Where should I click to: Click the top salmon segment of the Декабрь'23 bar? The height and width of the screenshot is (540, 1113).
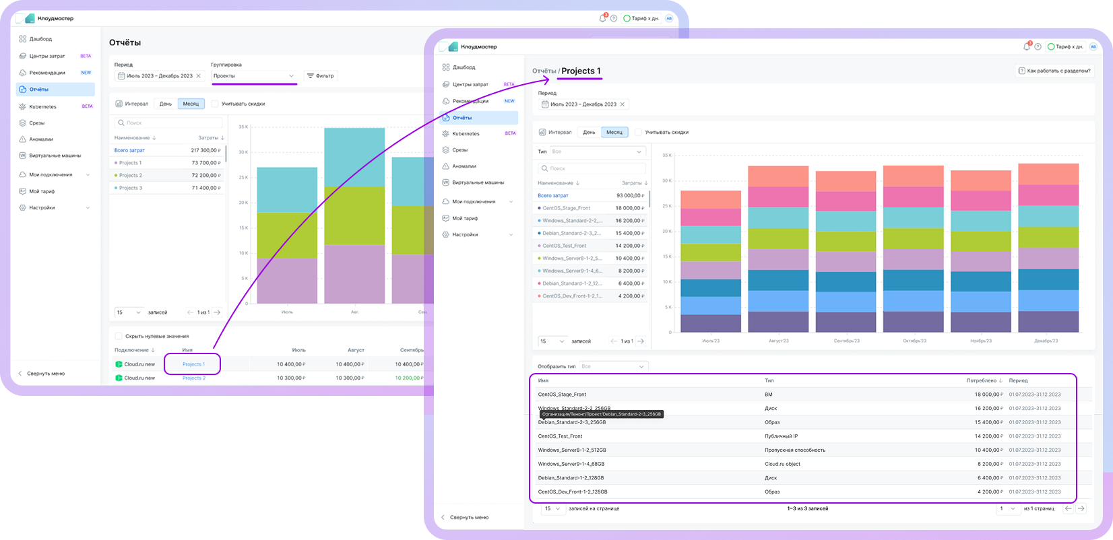(1048, 174)
